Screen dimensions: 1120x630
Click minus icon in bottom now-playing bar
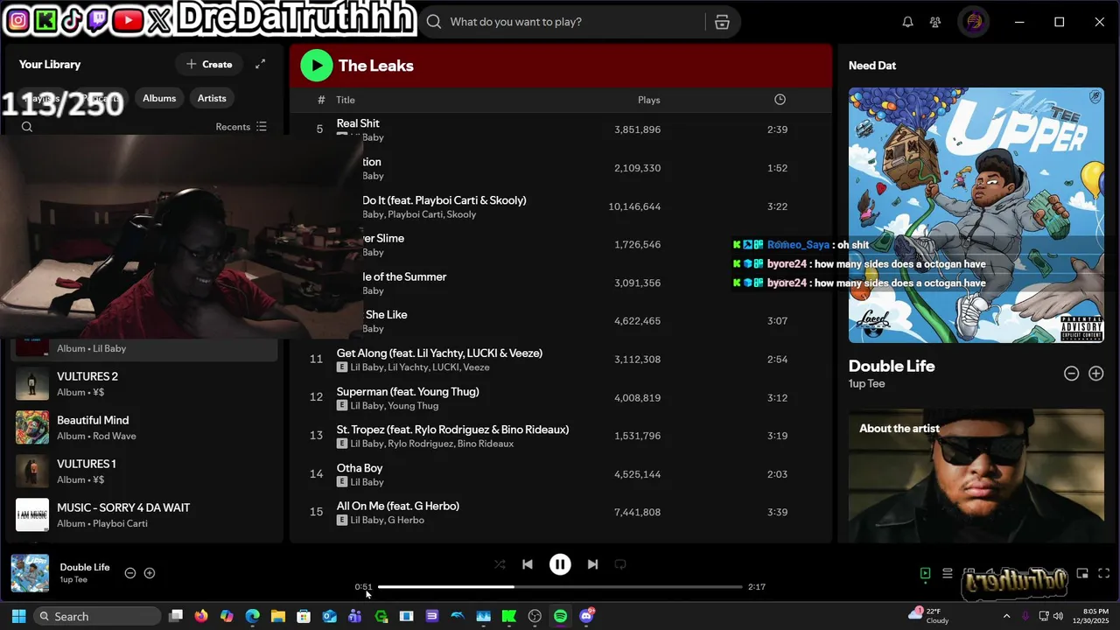130,573
